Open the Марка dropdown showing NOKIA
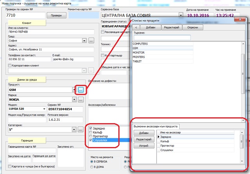This screenshot has height=174, width=250. point(74,100)
